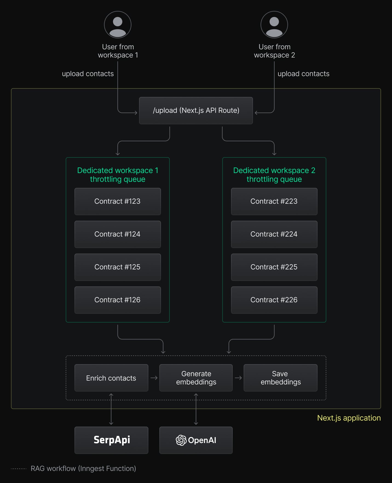Click the SerpApi logo box
This screenshot has height=483, width=392.
coord(111,440)
